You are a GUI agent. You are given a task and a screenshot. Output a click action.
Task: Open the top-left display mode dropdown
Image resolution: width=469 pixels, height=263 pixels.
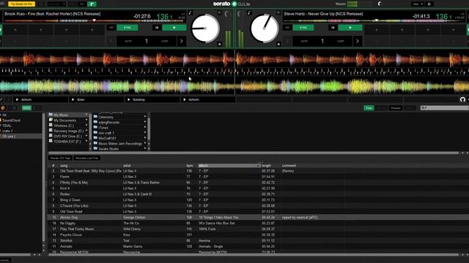point(56,4)
